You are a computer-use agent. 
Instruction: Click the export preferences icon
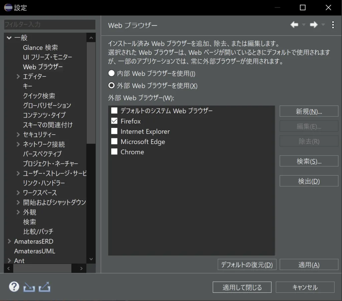pos(44,287)
